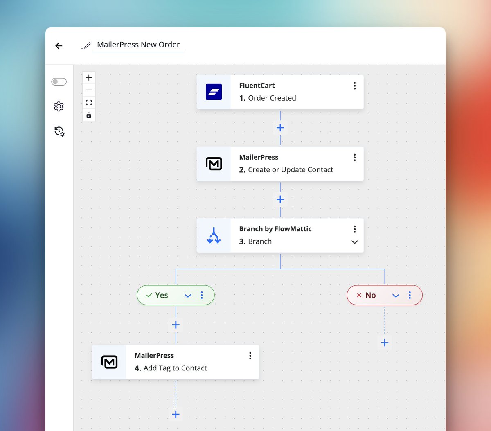
Task: Expand the Yes branch chevron
Action: pos(188,295)
